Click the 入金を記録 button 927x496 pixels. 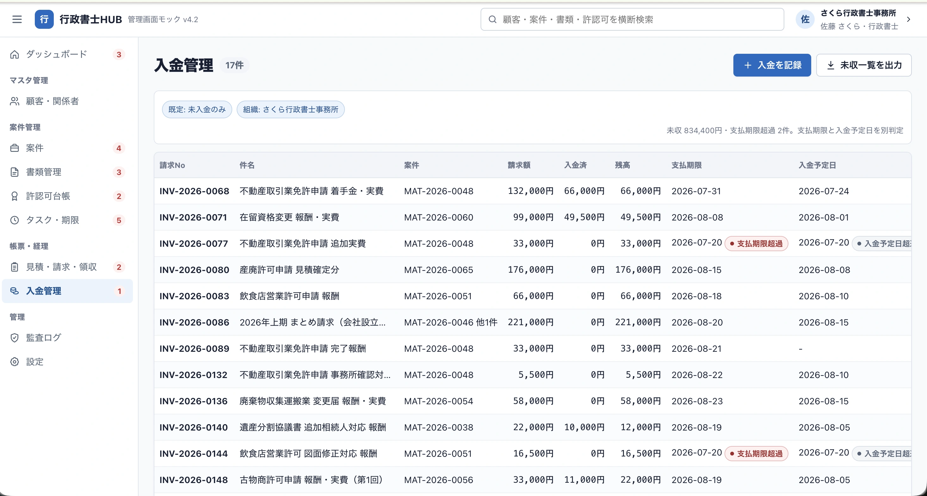coord(772,65)
